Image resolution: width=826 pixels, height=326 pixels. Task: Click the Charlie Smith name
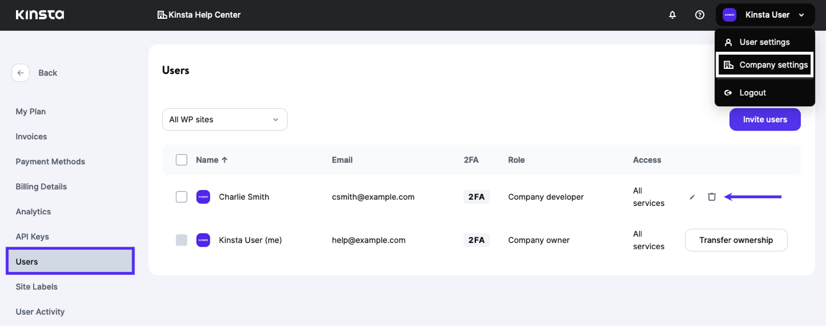244,197
